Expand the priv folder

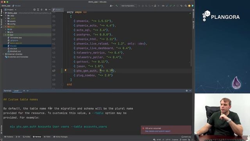6,32
